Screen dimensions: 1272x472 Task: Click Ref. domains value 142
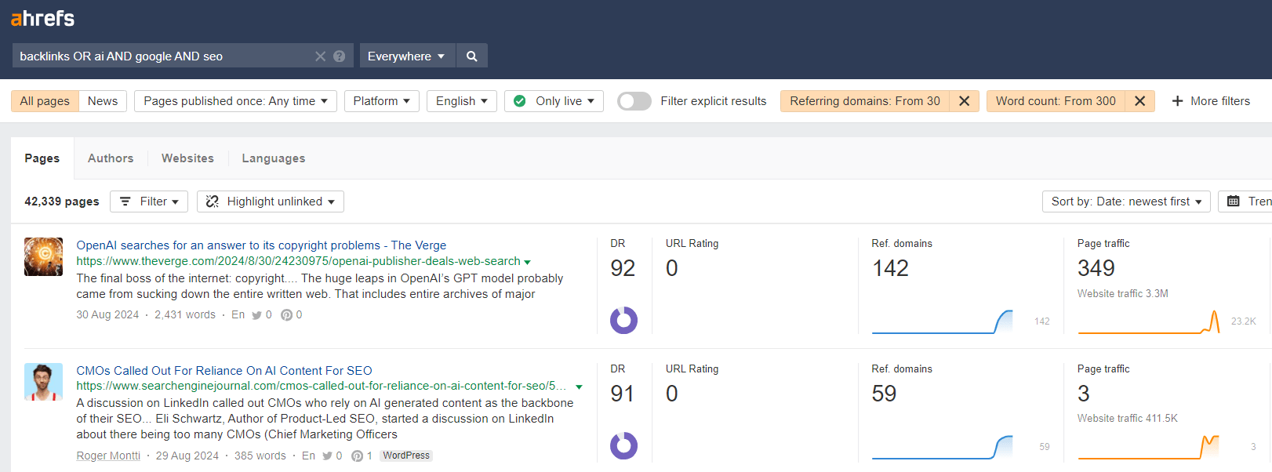(890, 268)
